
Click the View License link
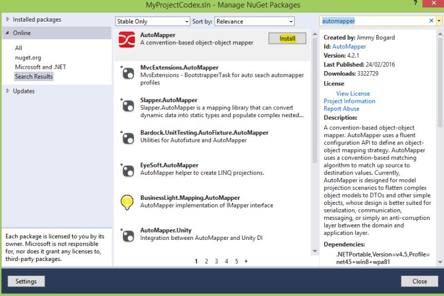(x=353, y=93)
